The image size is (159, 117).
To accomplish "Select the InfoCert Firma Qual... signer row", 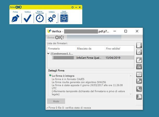I will pos(93,58).
